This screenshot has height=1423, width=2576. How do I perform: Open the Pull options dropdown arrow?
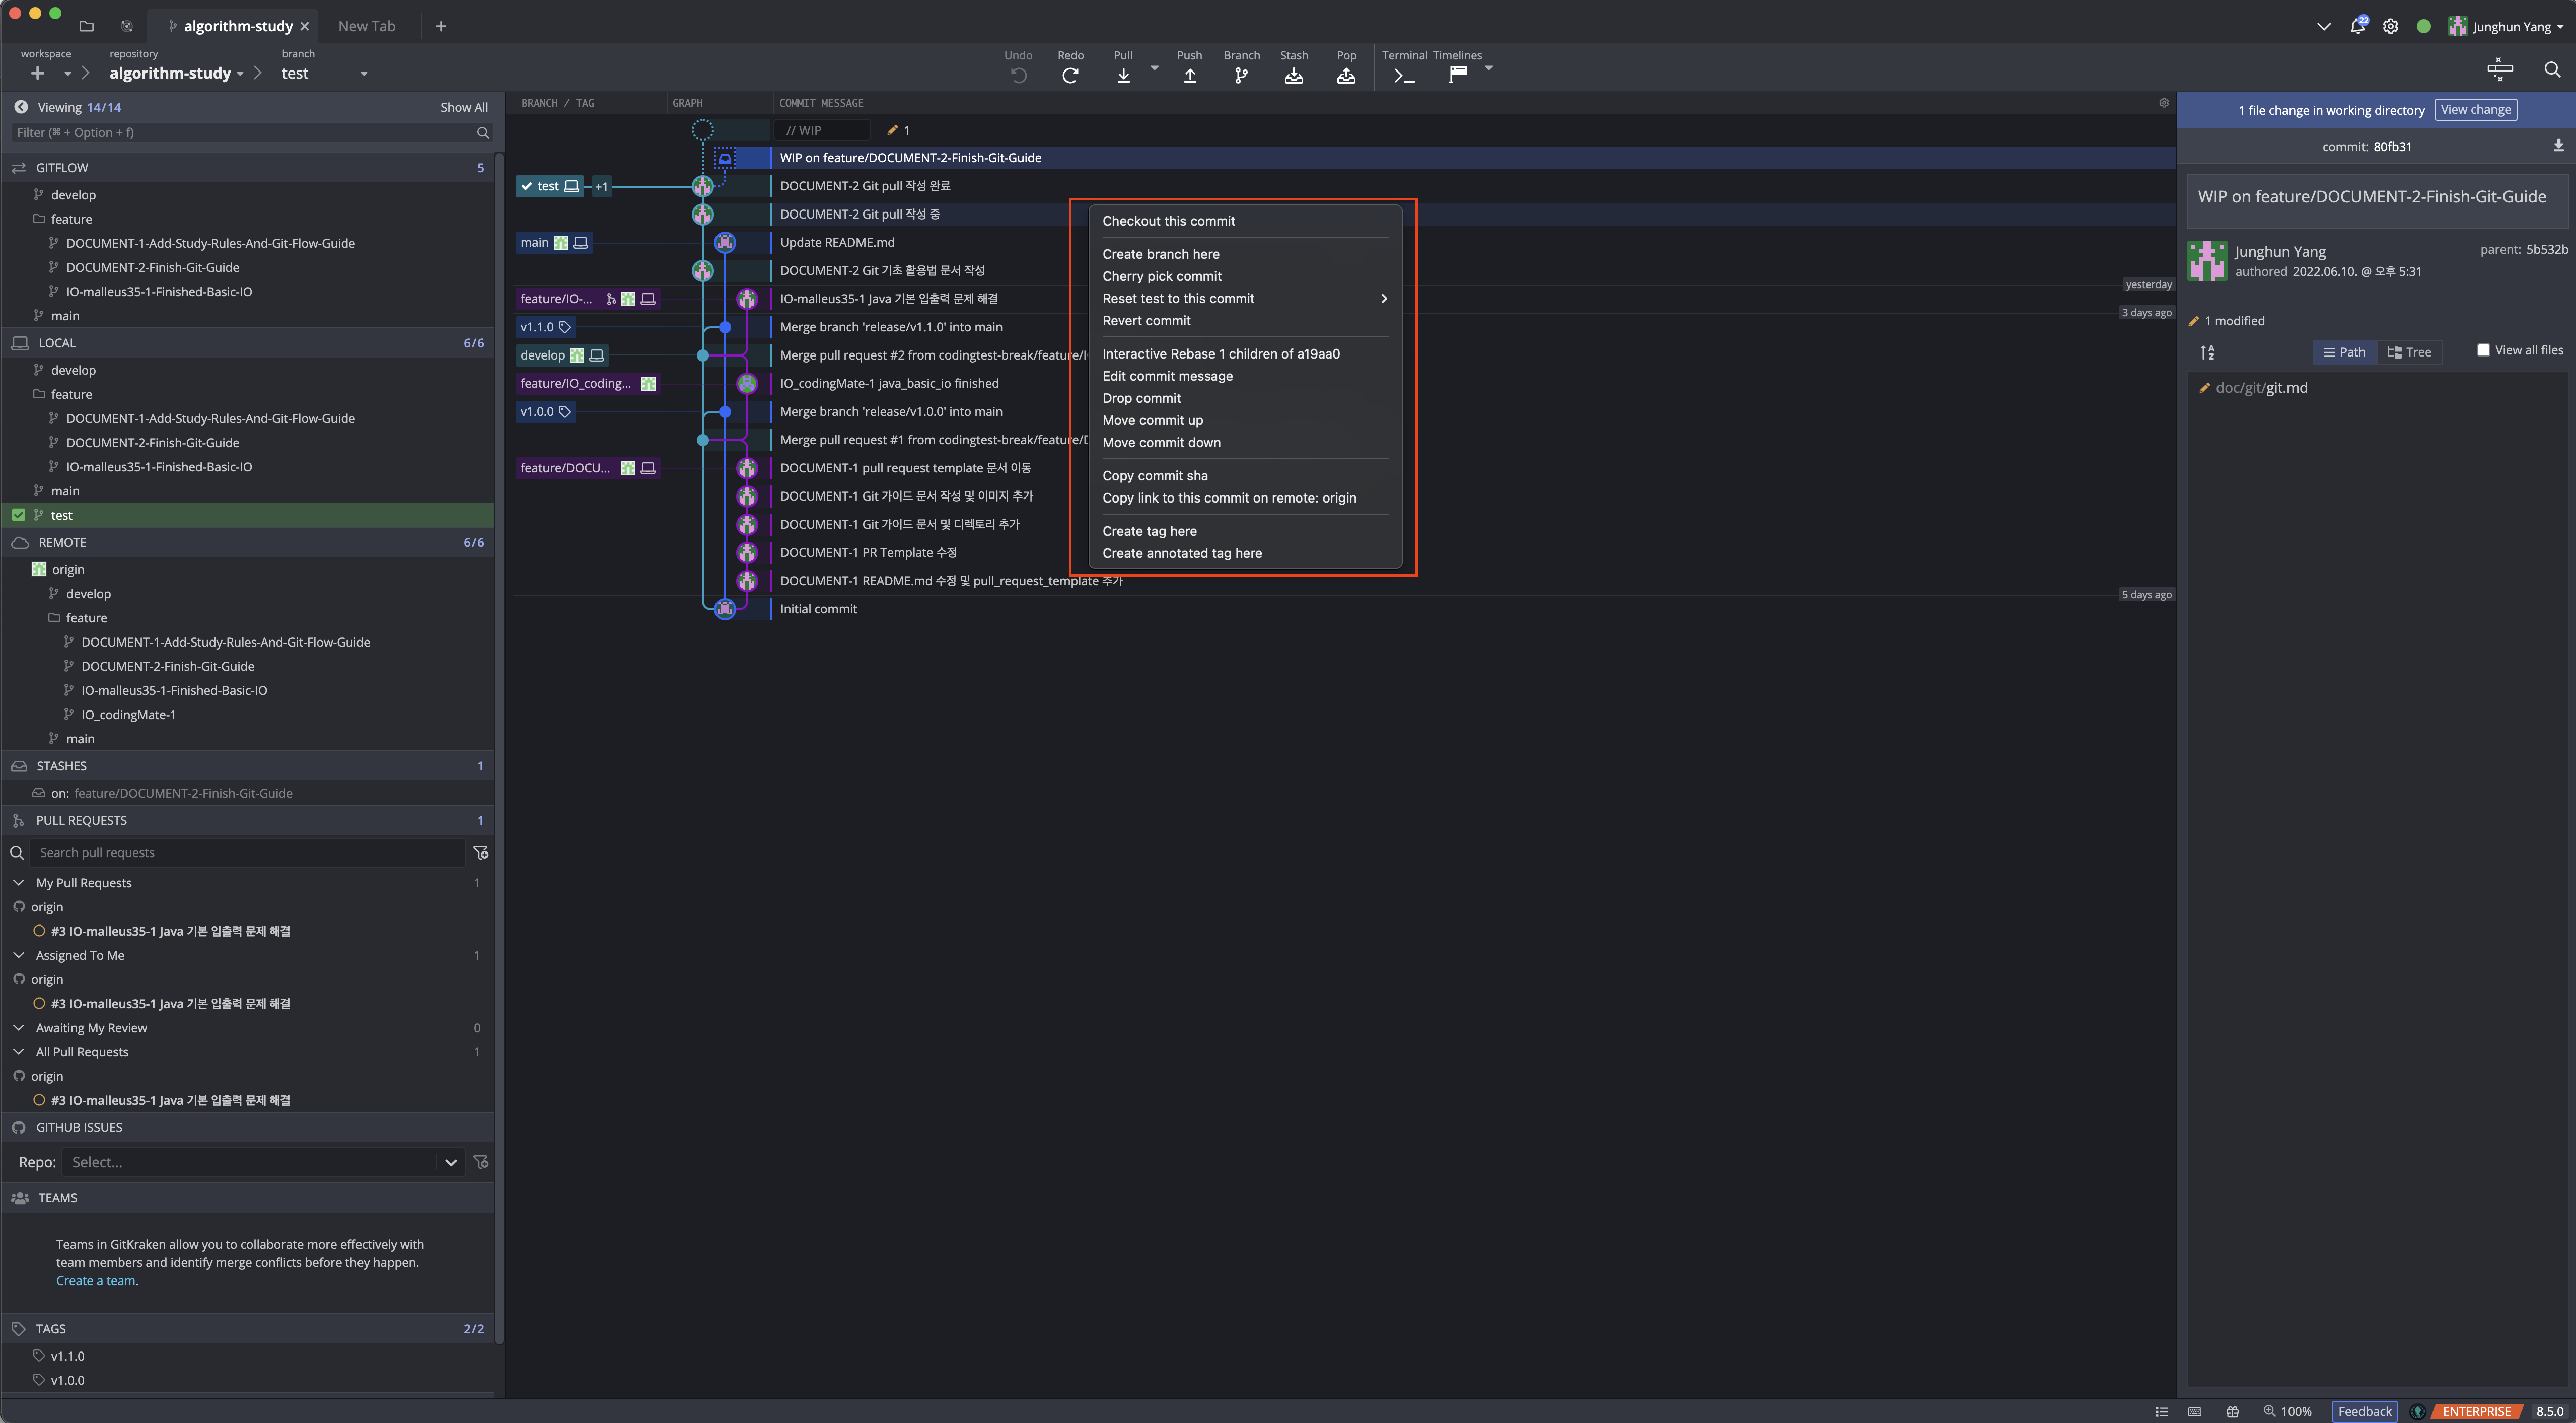(x=1154, y=68)
